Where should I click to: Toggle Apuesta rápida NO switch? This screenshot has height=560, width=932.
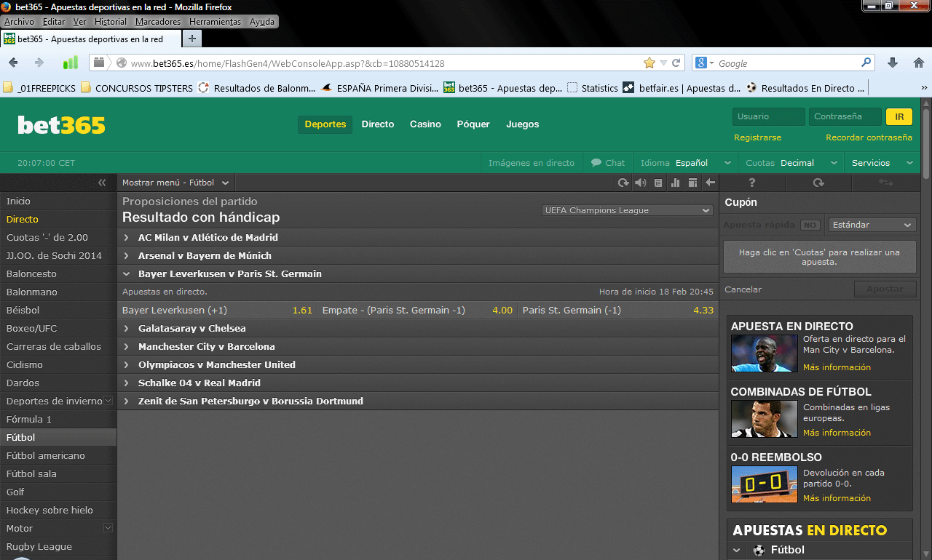pyautogui.click(x=810, y=225)
